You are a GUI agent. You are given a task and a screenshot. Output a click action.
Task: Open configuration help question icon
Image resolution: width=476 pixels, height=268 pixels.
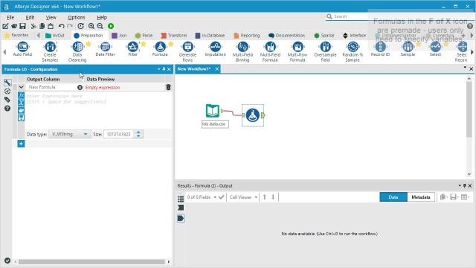[7, 109]
